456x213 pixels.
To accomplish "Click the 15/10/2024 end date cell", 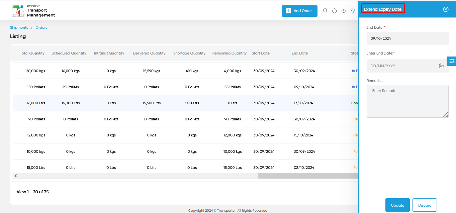I will (x=303, y=135).
